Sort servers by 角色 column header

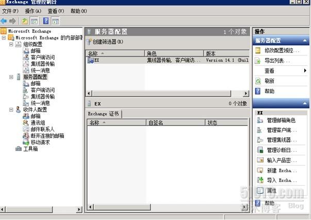coord(174,53)
